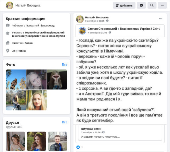Click the Добавить friend button
Viewport: 170px width, 152px height.
[124, 5]
